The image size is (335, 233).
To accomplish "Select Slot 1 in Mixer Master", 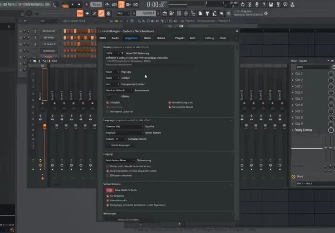I will coord(299,74).
